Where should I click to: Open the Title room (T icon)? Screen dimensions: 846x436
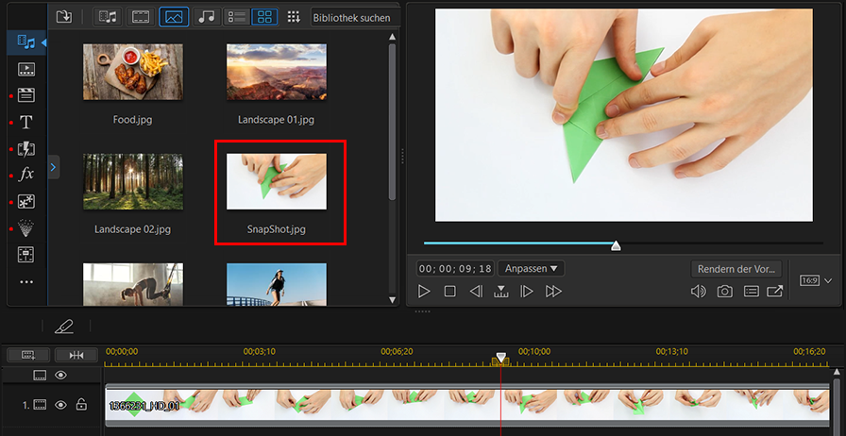click(25, 123)
